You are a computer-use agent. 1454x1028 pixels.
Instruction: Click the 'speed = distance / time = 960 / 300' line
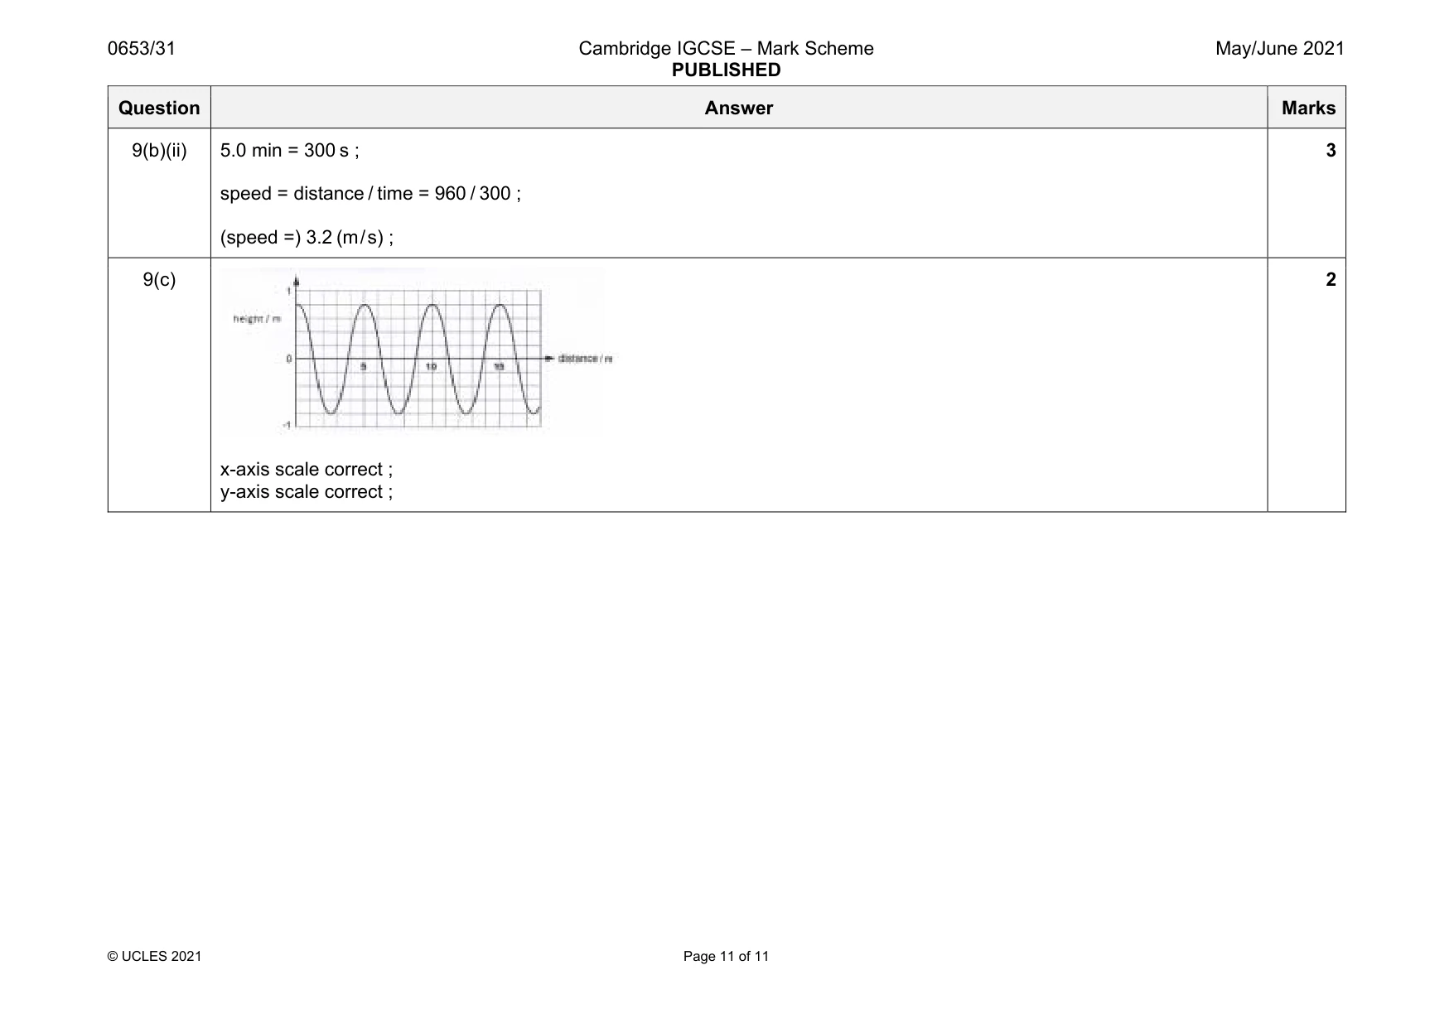click(370, 194)
